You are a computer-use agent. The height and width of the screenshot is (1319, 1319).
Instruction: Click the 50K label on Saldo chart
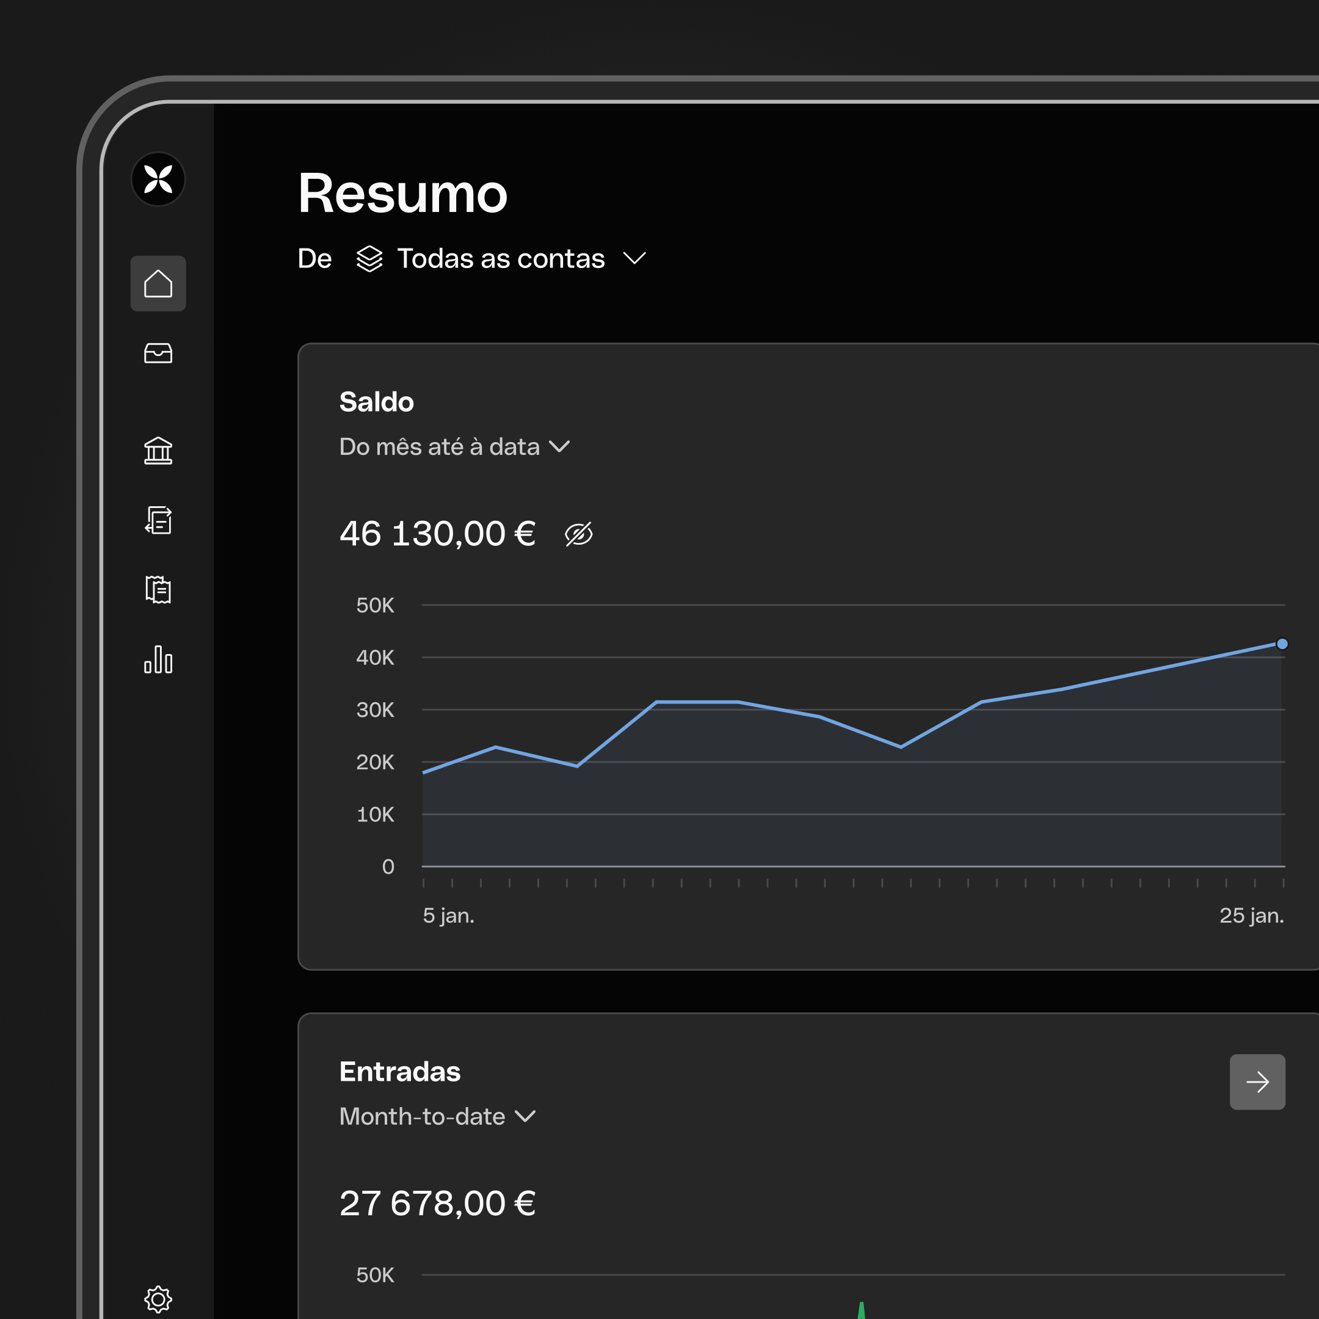tap(376, 605)
